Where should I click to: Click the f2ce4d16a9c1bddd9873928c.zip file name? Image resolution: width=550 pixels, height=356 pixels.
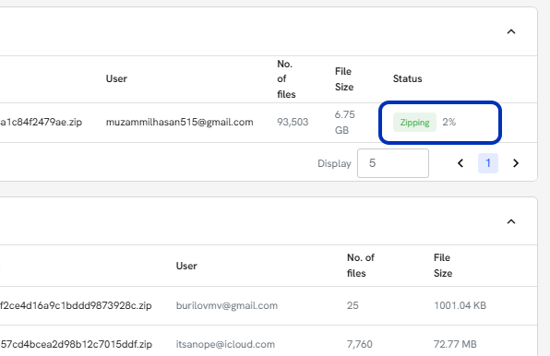click(x=76, y=305)
